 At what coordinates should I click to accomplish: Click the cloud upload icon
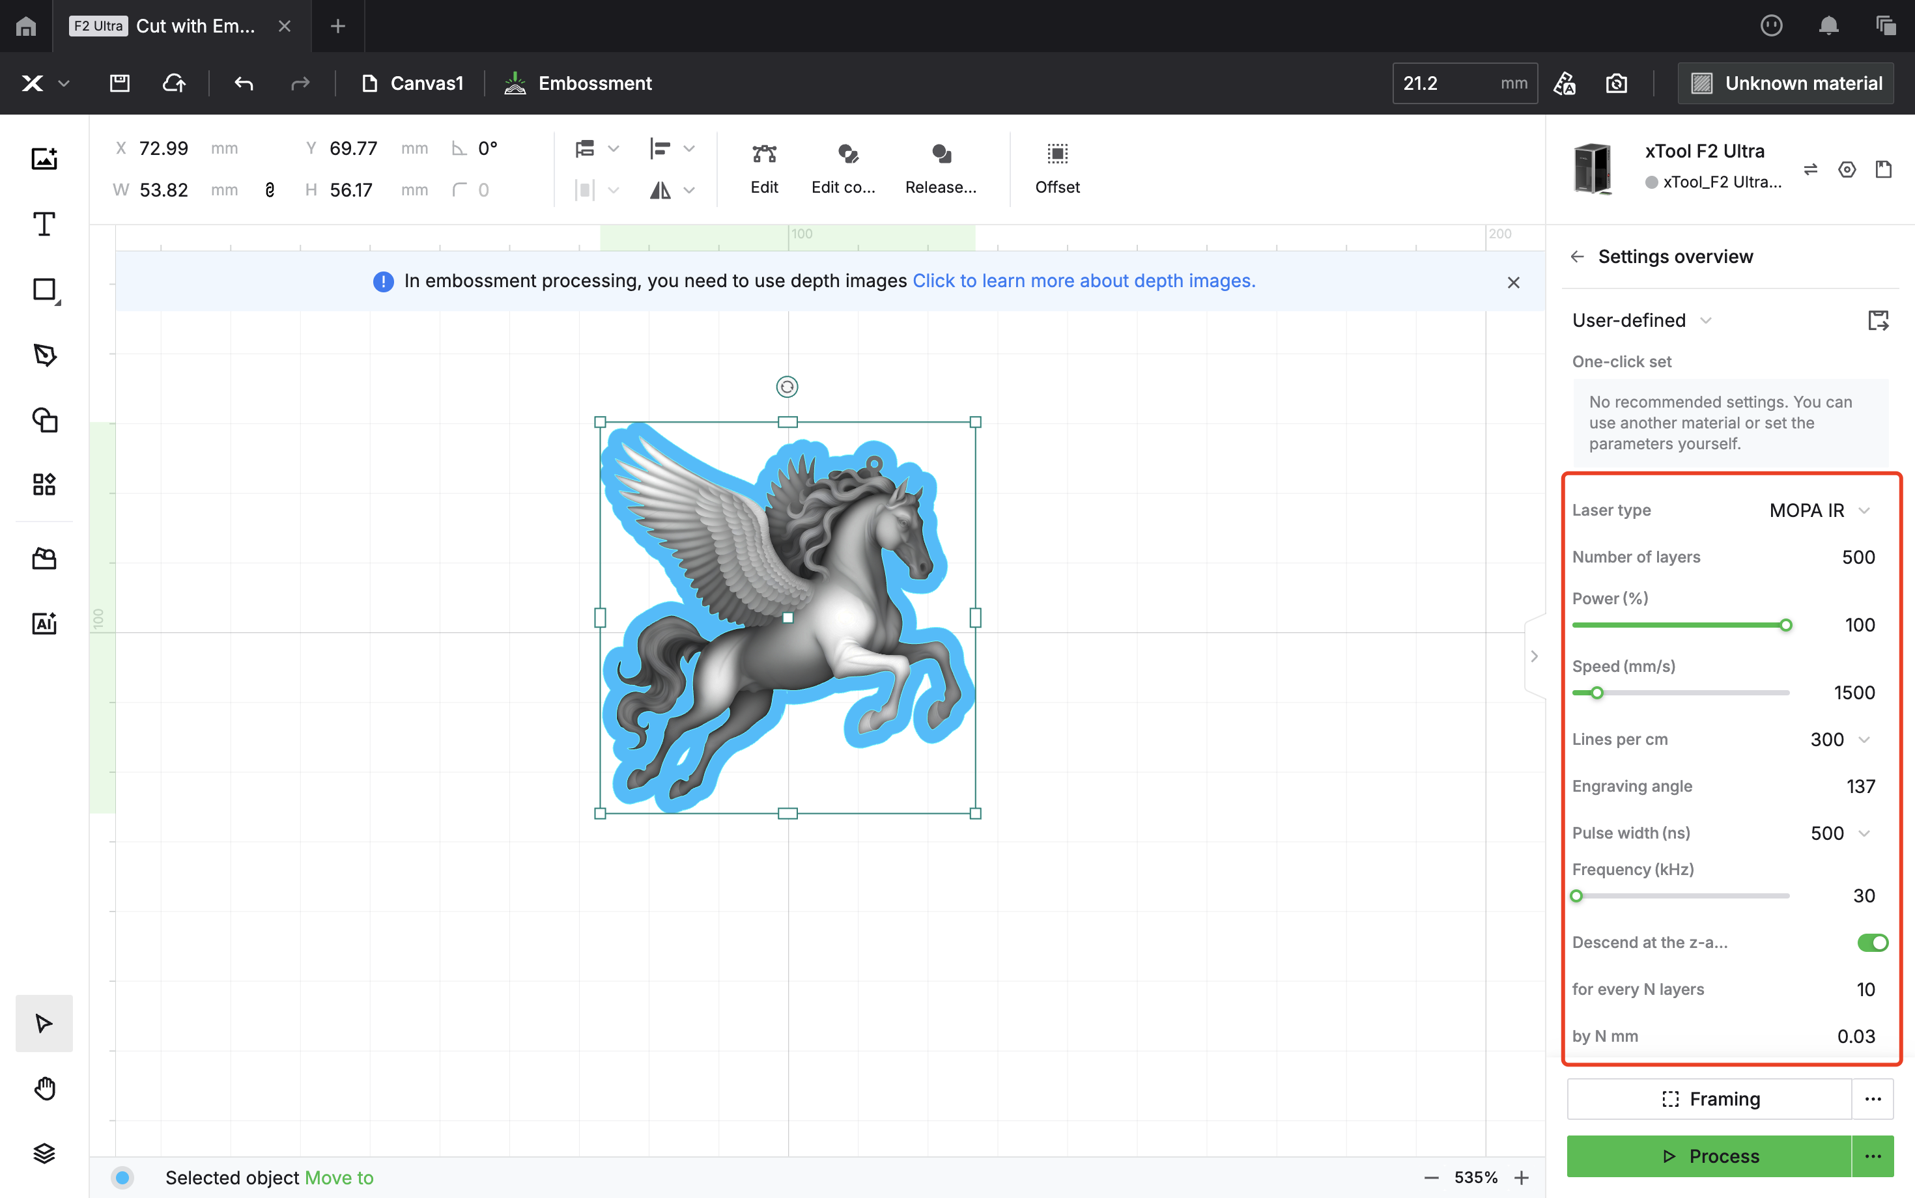175,83
